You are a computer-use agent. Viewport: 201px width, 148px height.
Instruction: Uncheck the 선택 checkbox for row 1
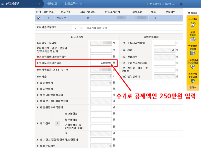39,18
